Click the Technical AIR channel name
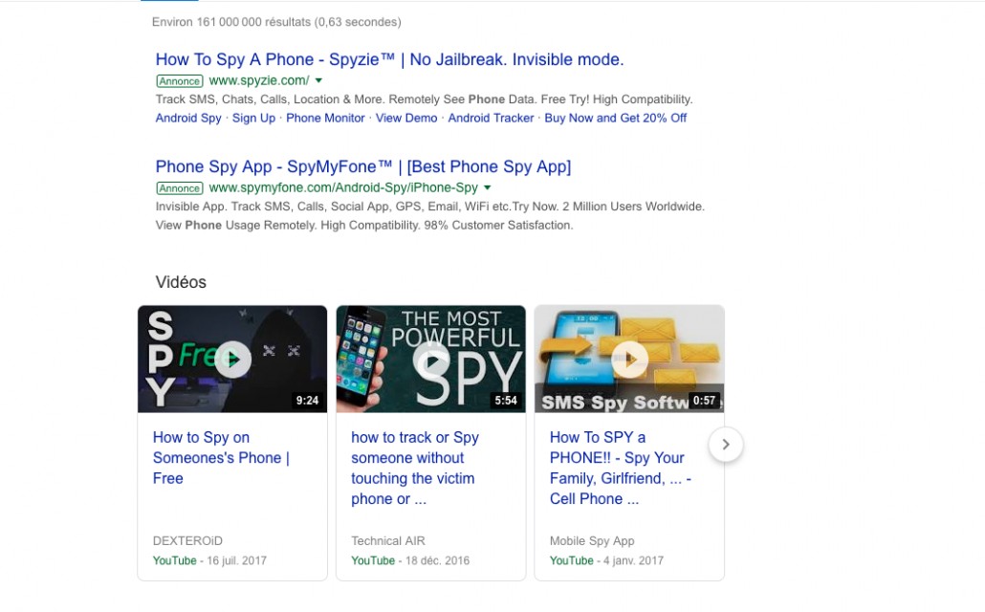The height and width of the screenshot is (612, 985). point(388,541)
